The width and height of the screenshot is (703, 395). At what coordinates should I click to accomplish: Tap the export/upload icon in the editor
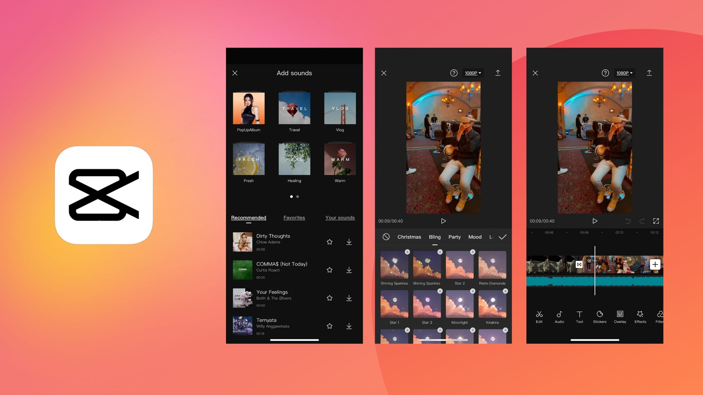649,73
